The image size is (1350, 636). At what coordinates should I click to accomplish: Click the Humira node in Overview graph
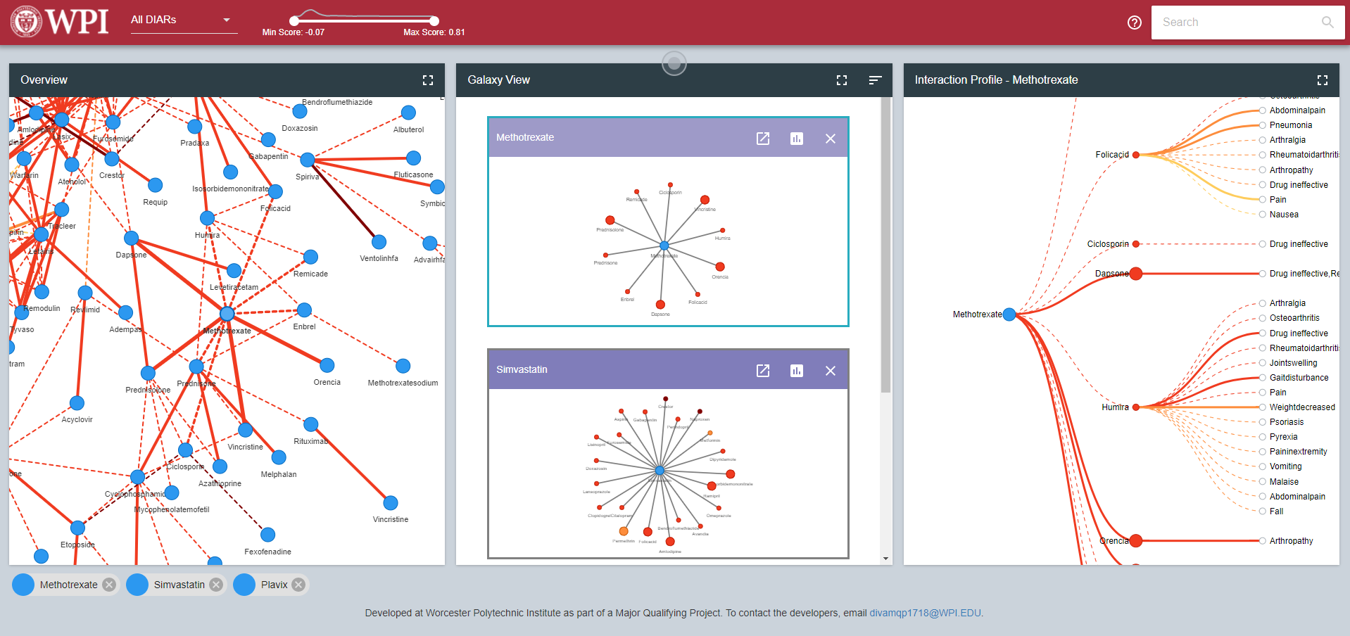[x=207, y=218]
